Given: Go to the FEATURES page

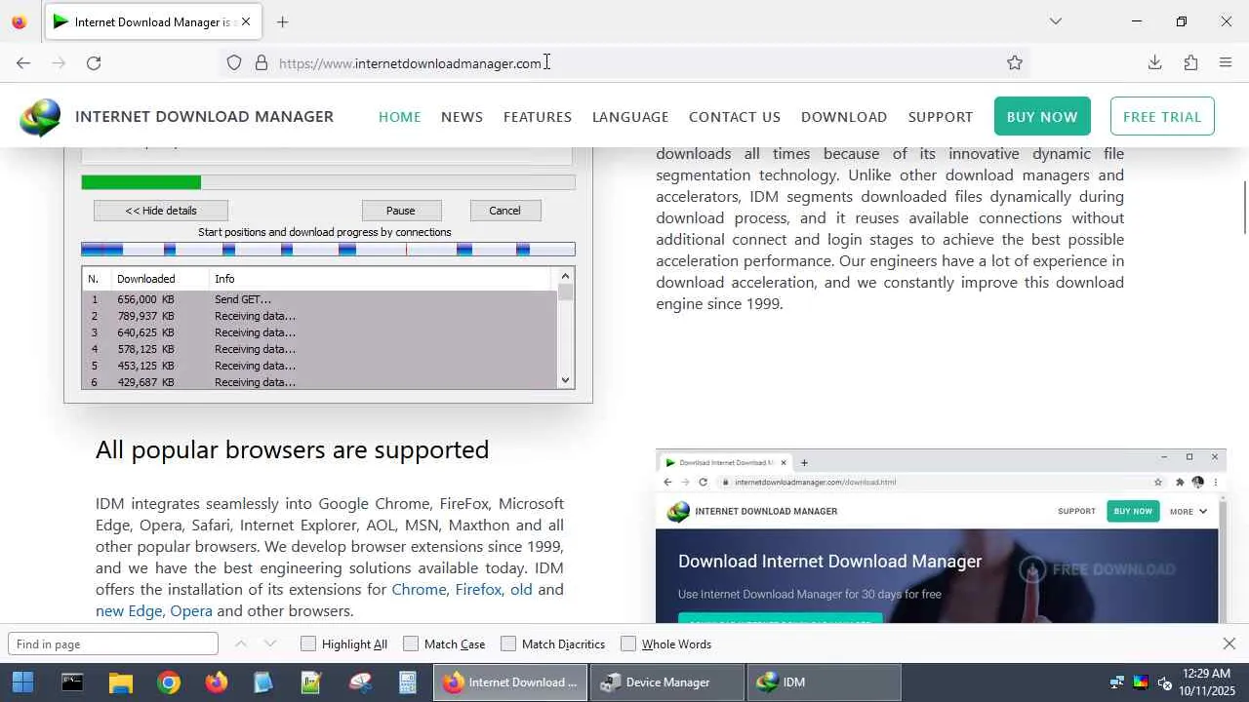Looking at the screenshot, I should (x=538, y=117).
